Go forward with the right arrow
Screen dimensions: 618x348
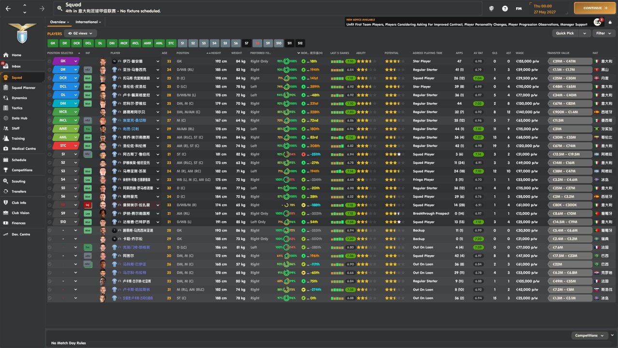coord(42,8)
